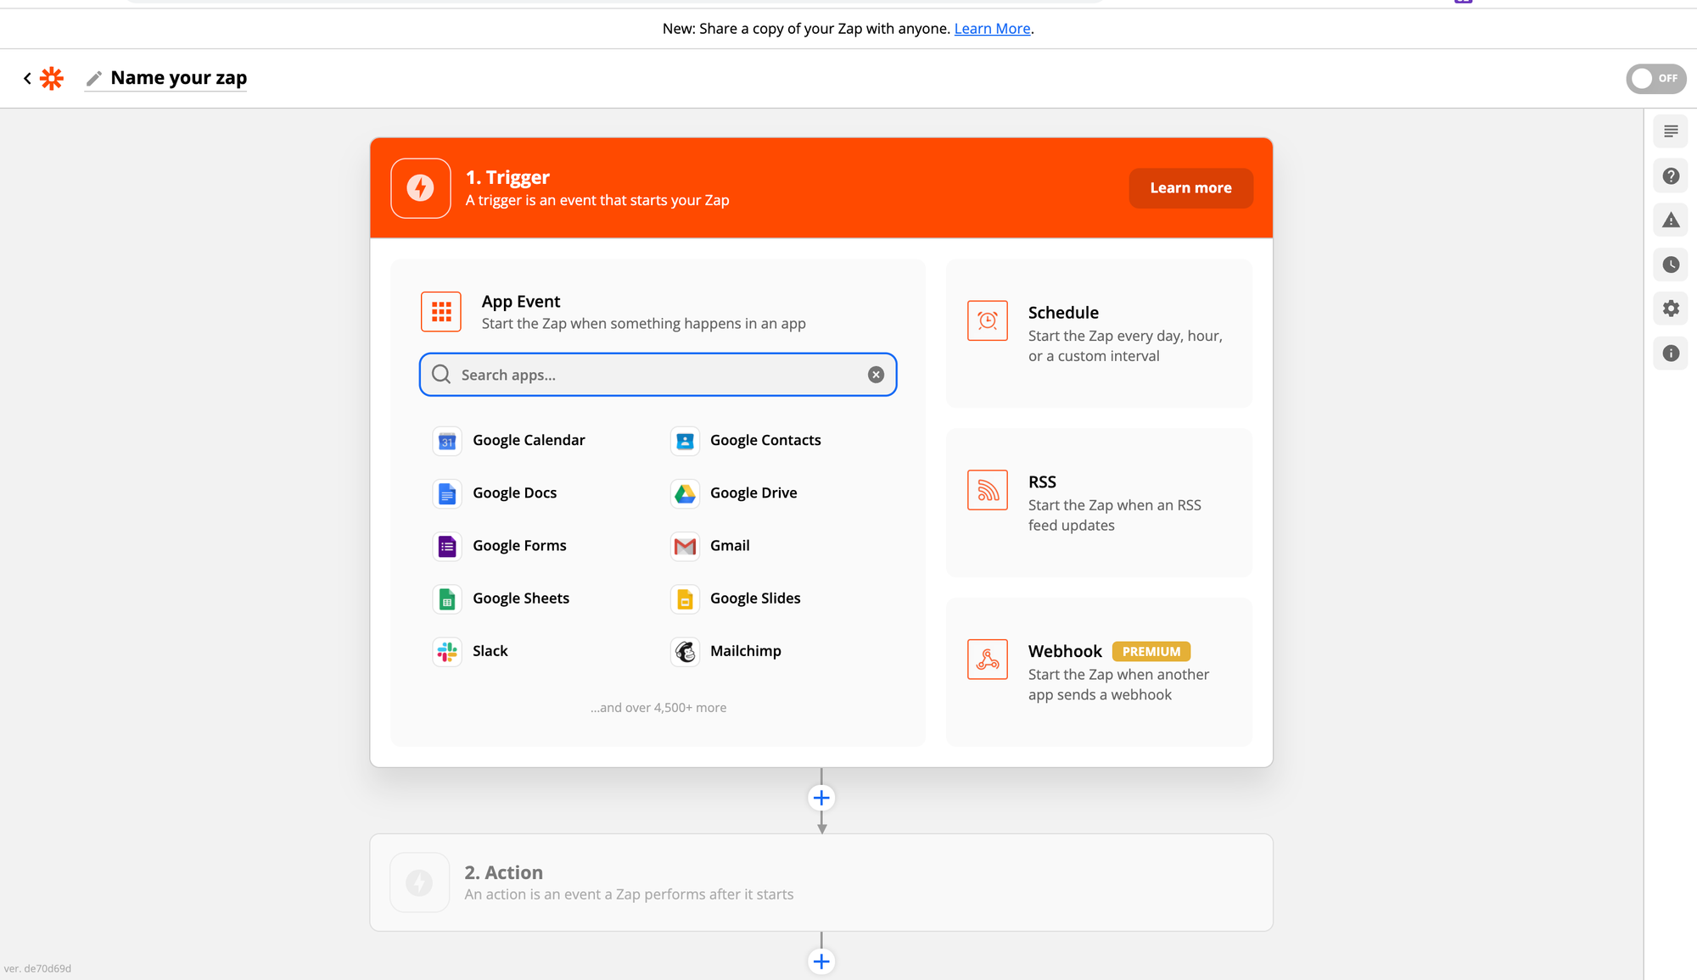Open the warning triangle issues icon
The width and height of the screenshot is (1697, 980).
(x=1671, y=220)
